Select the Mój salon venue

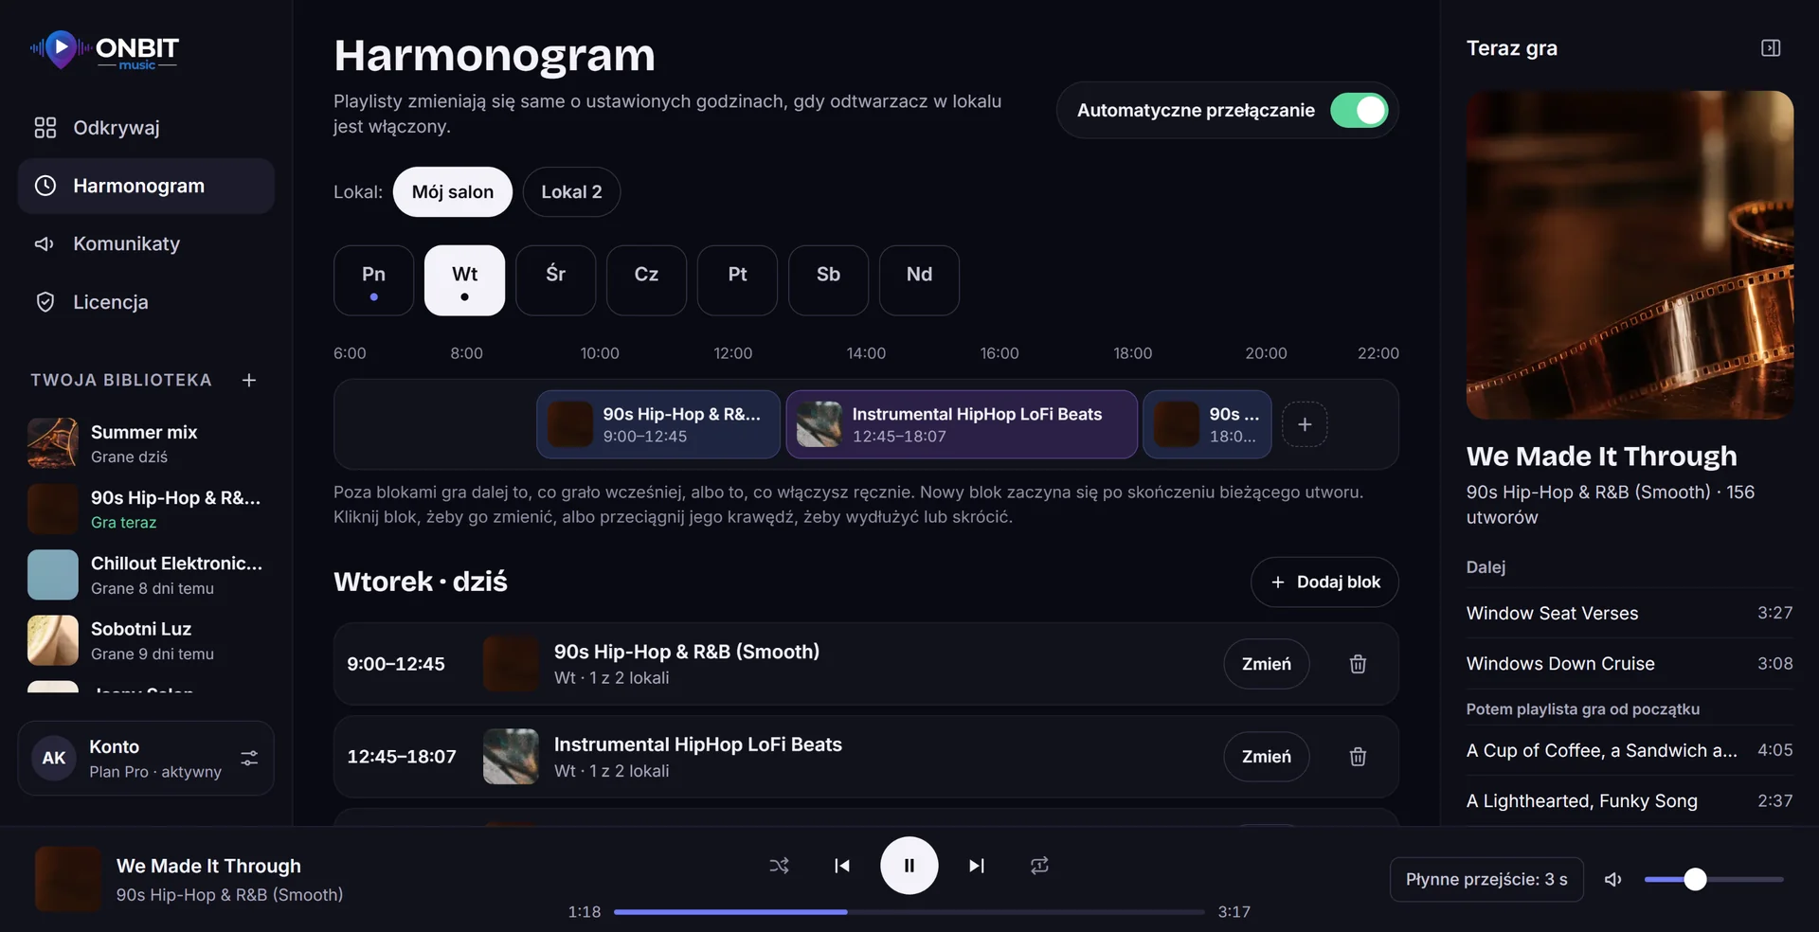(x=452, y=192)
